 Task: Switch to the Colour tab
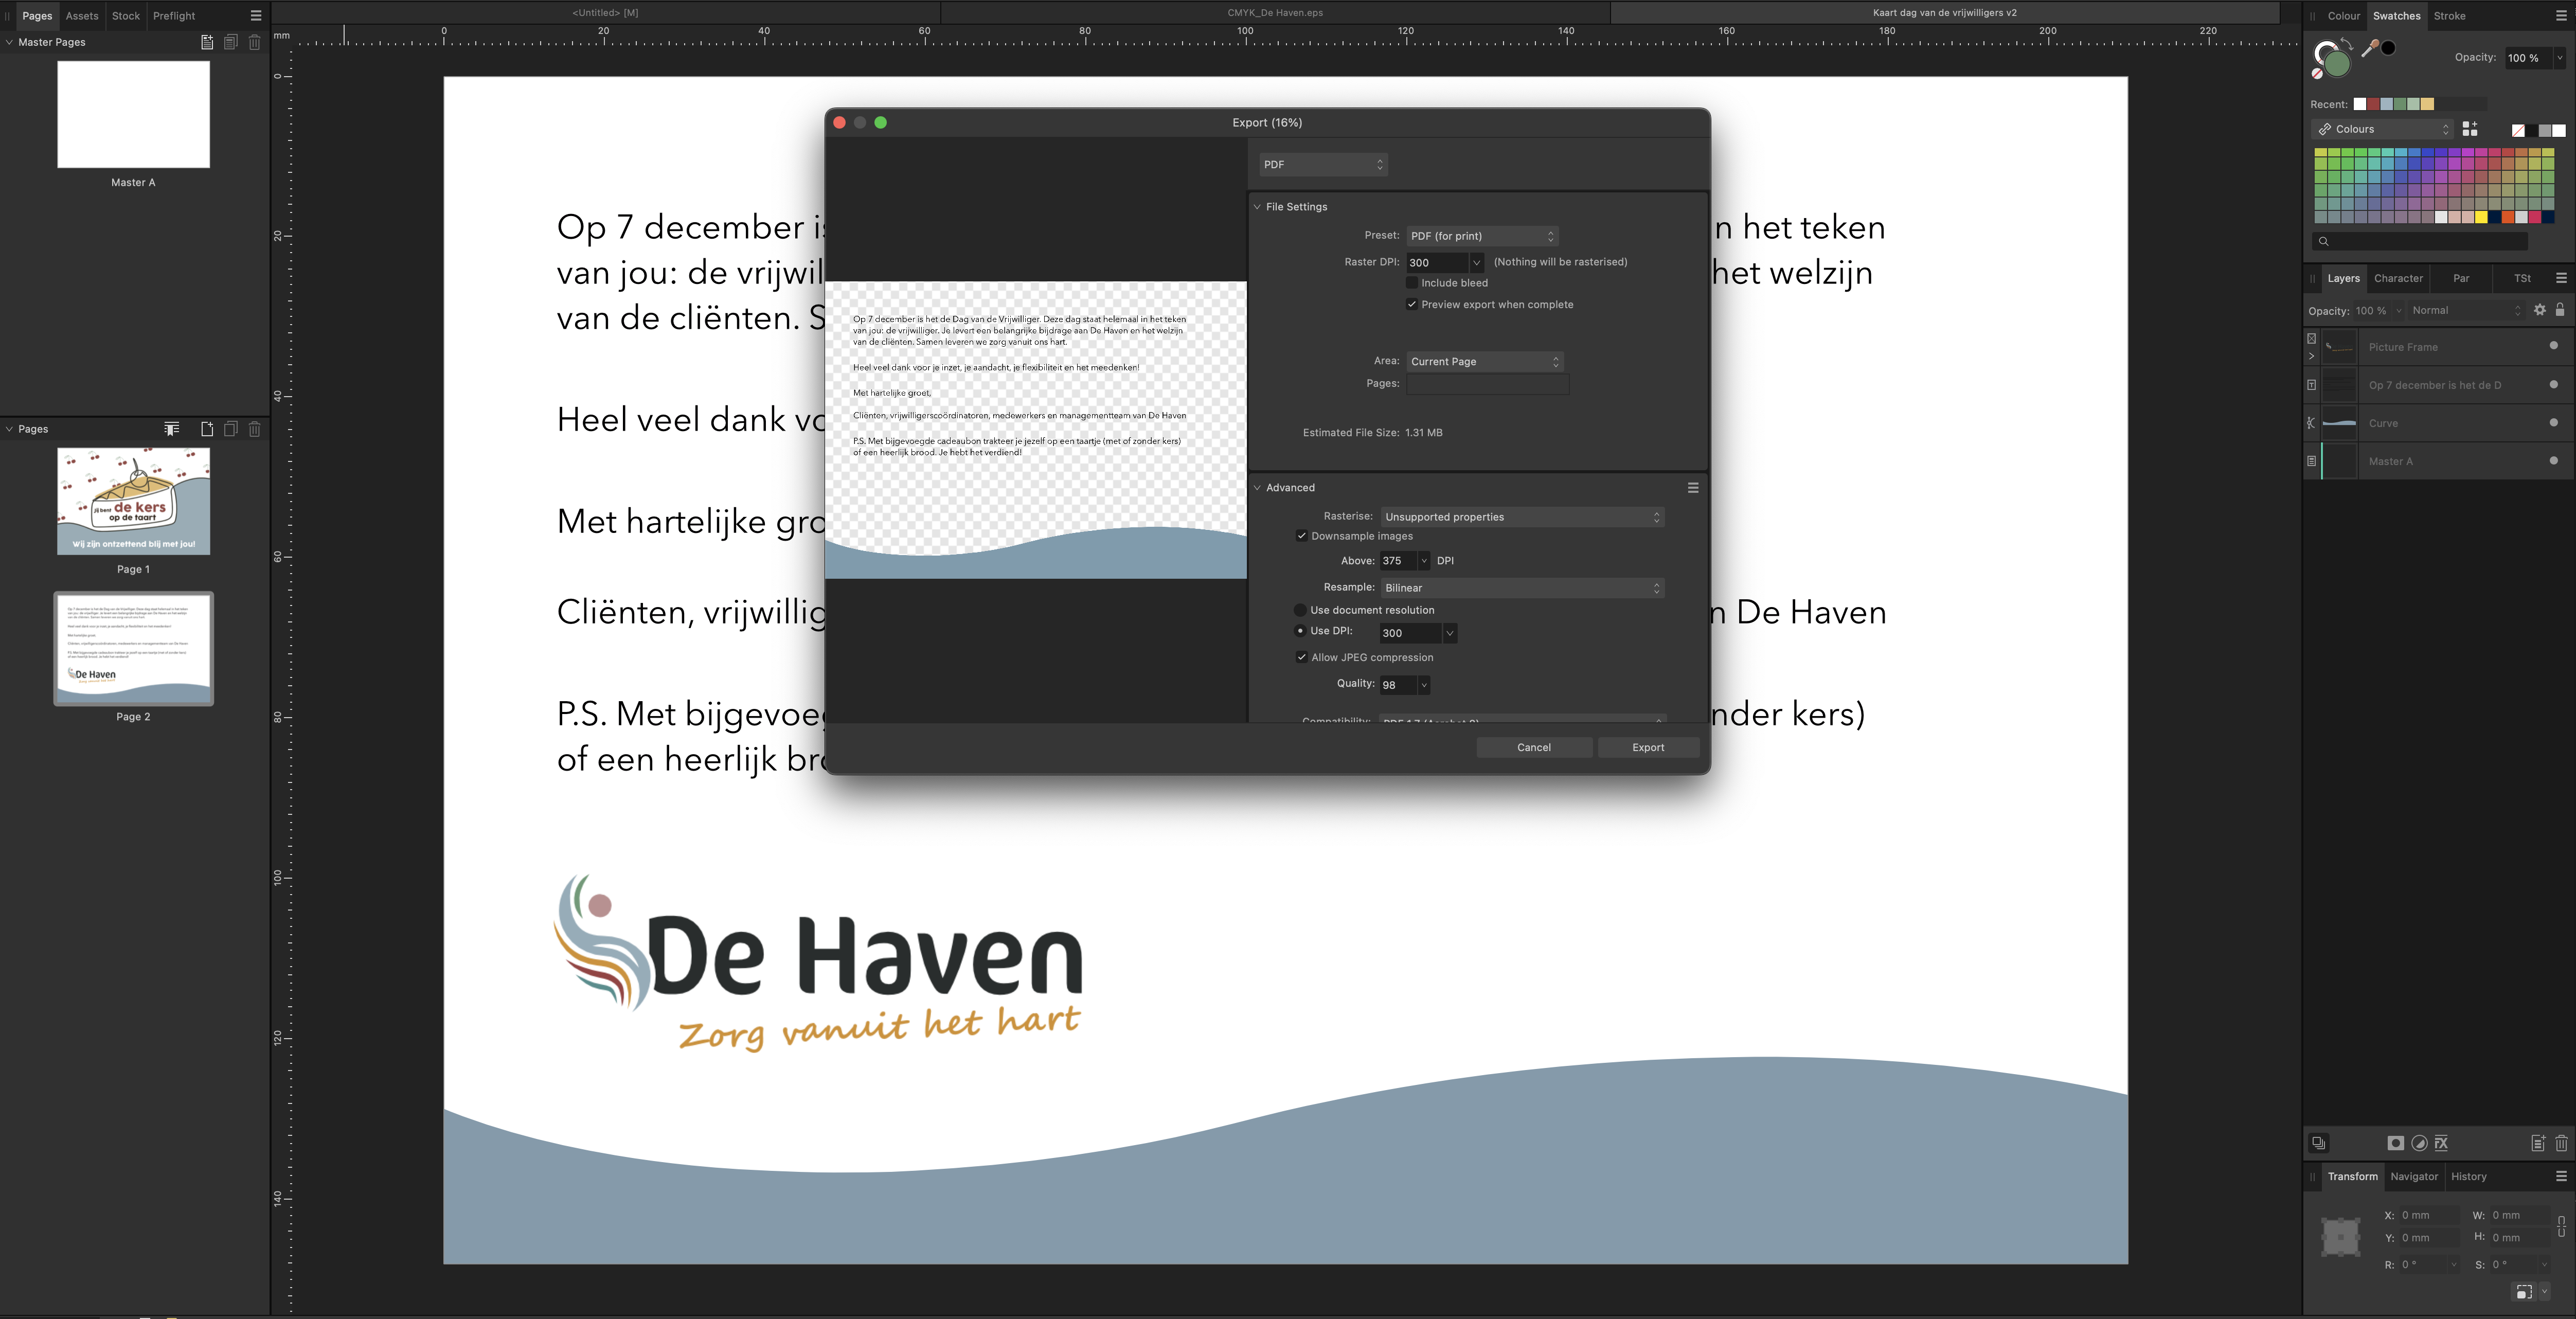point(2343,16)
